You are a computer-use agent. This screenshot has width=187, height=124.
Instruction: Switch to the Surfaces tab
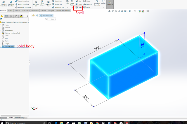point(17,11)
